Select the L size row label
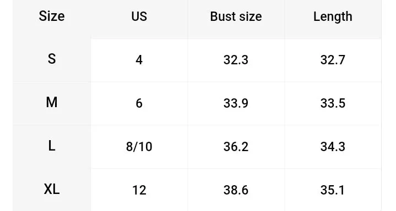 (52, 146)
